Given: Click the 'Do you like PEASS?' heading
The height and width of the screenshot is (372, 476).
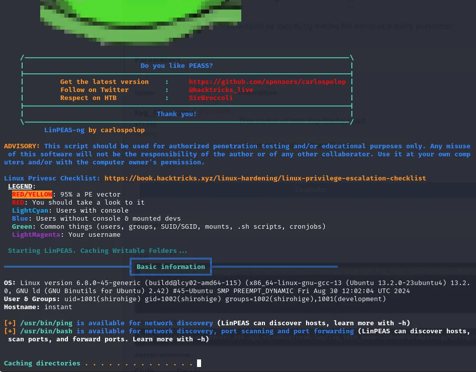Looking at the screenshot, I should (177, 65).
